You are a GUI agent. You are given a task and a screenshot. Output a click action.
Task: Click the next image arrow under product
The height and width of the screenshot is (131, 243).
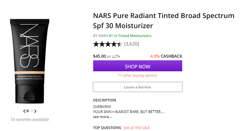click(35, 111)
